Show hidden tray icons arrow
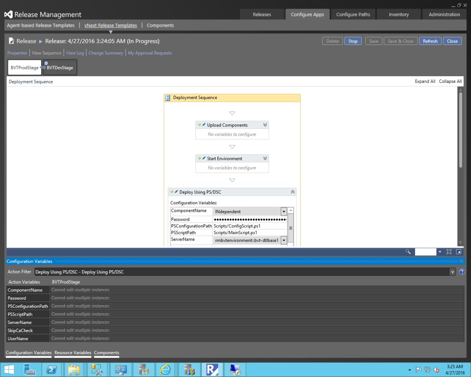This screenshot has height=377, width=471. [x=410, y=370]
